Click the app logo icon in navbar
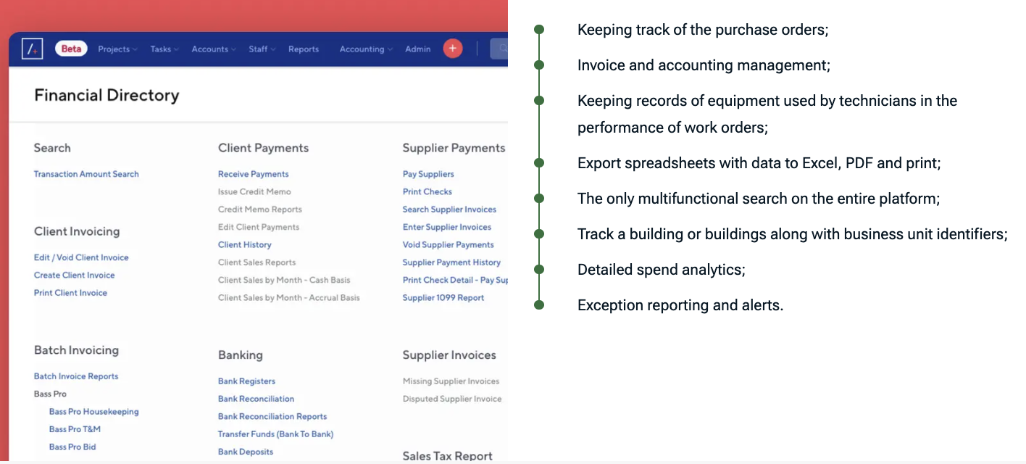1026x464 pixels. point(32,49)
